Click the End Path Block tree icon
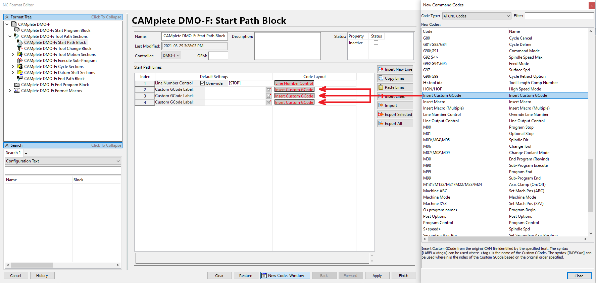 20,78
